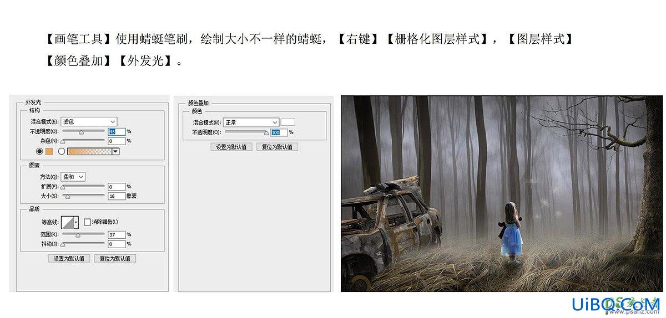The width and height of the screenshot is (666, 318).
Task: Click 复位为默认值 button in Color Overlay panel
Action: (277, 147)
